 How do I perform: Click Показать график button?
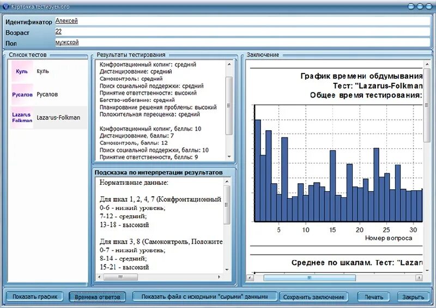(x=35, y=297)
